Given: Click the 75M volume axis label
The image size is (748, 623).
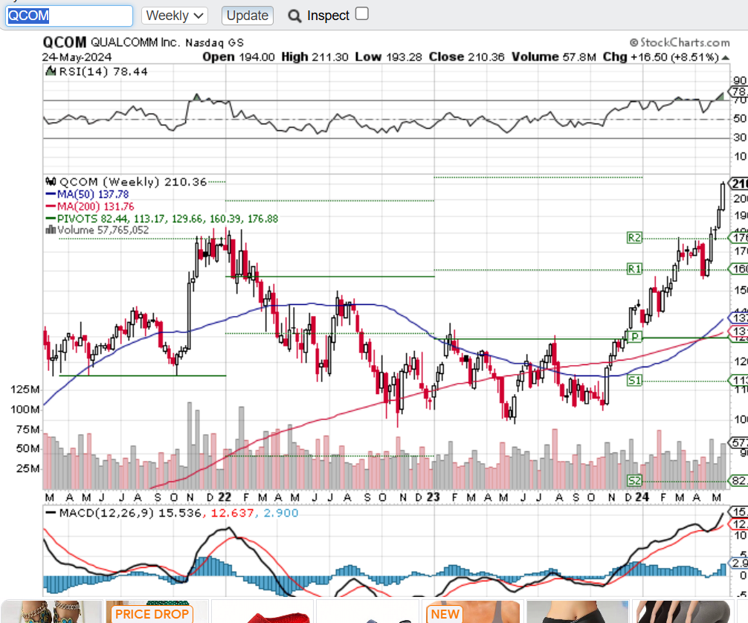Looking at the screenshot, I should pyautogui.click(x=28, y=429).
